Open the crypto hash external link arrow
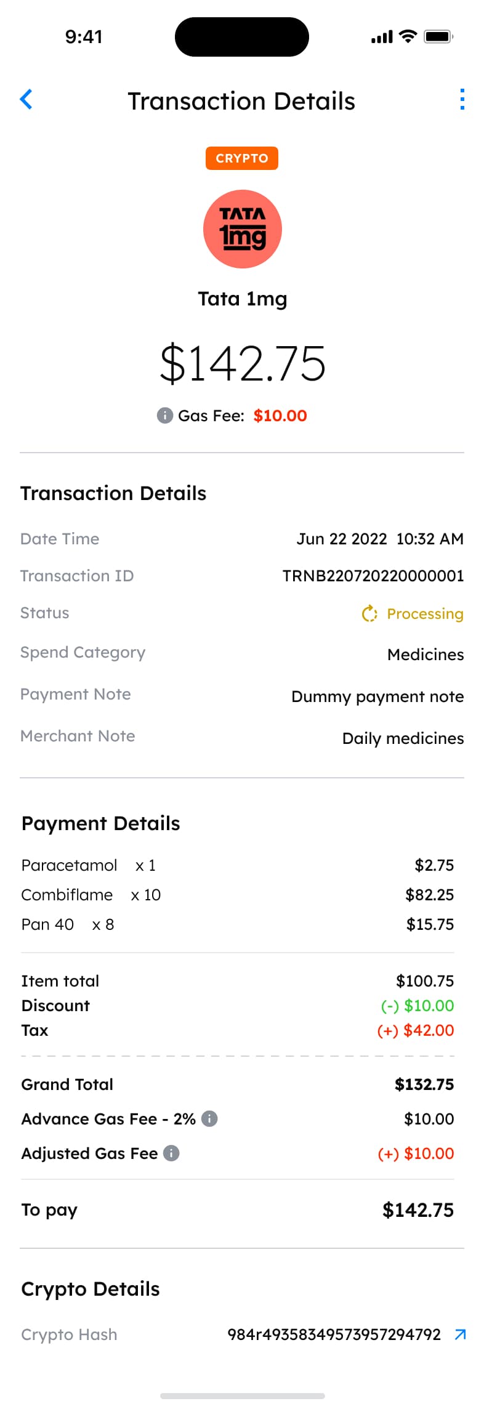Viewport: 484px width, 1409px height. [x=460, y=1334]
